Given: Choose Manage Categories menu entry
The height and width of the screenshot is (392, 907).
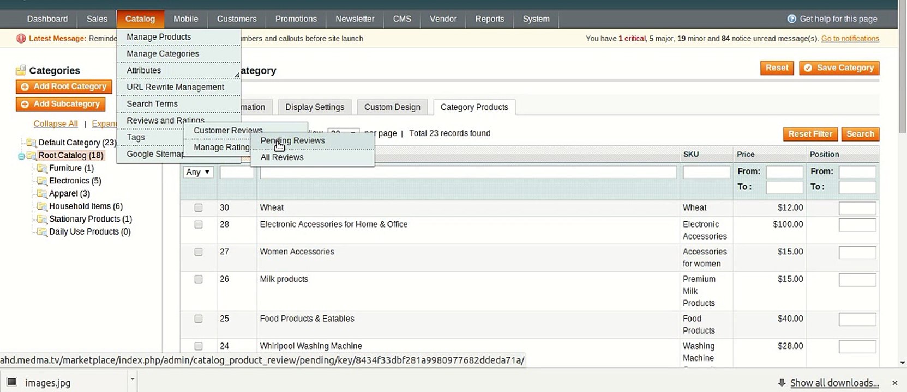Looking at the screenshot, I should [178, 54].
